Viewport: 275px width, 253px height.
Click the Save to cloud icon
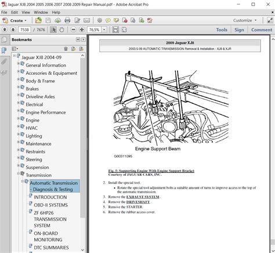(57, 20)
